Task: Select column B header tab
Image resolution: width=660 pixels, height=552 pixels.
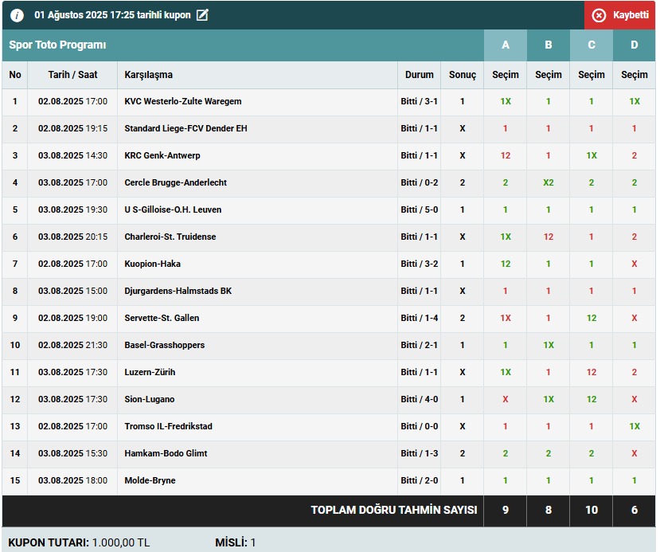Action: point(549,45)
